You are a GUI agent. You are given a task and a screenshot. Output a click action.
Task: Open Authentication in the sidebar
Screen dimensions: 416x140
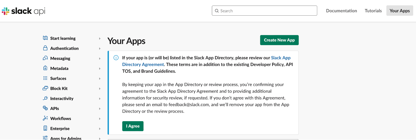64,48
